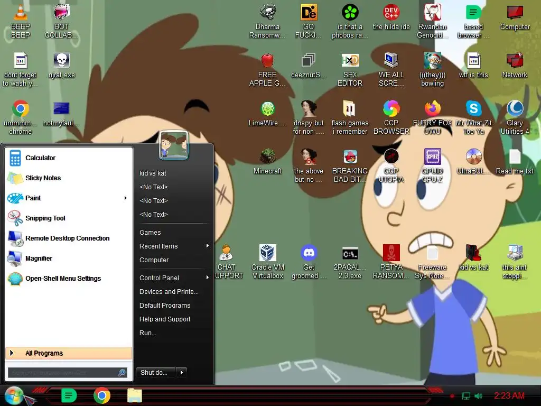This screenshot has width=541, height=406.
Task: Expand the Paint jump list arrow
Action: point(126,198)
